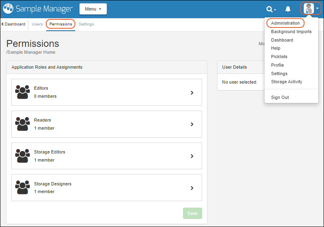This screenshot has height=227, width=324.
Task: Click the Sample Manager logo icon
Action: 9,9
